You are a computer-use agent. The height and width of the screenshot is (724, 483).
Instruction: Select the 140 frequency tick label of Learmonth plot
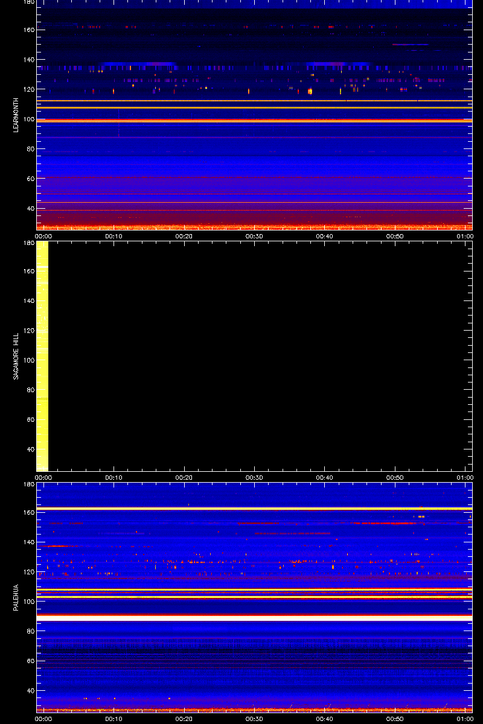tap(29, 60)
